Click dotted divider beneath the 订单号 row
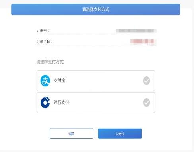 point(77,34)
